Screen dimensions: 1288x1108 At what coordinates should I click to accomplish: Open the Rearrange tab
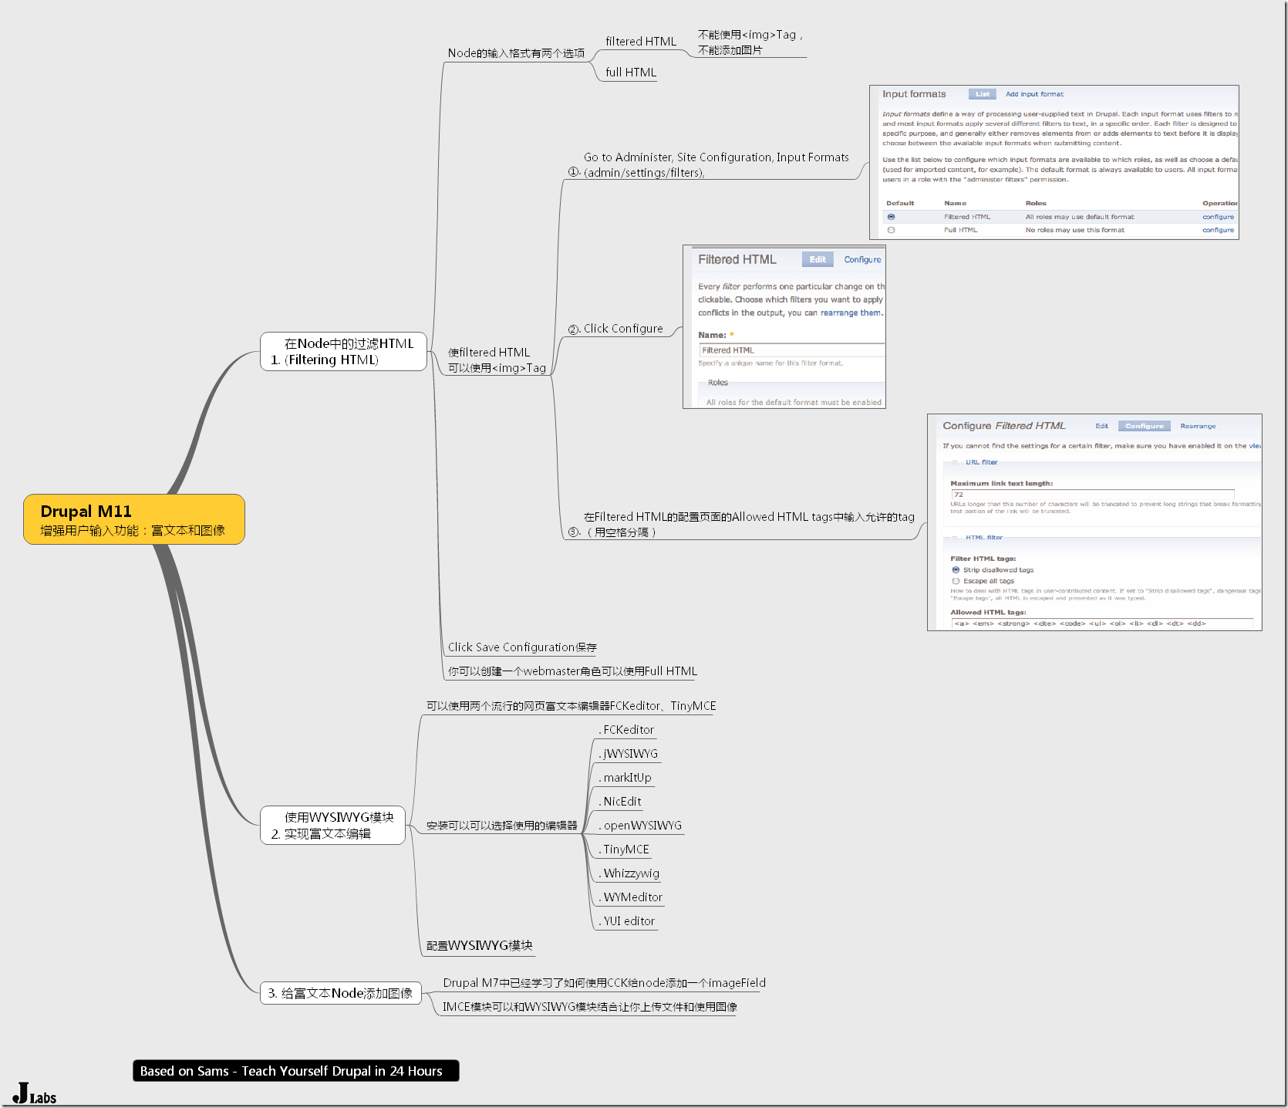tap(1198, 426)
